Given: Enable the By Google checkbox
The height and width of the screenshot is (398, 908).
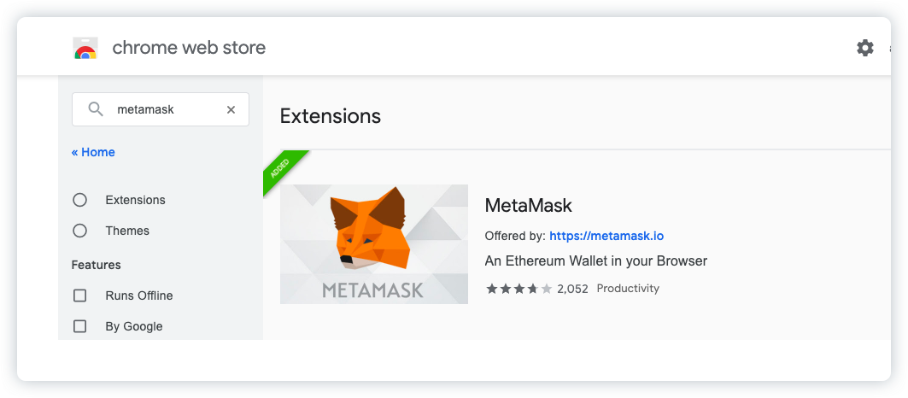Looking at the screenshot, I should pyautogui.click(x=80, y=326).
